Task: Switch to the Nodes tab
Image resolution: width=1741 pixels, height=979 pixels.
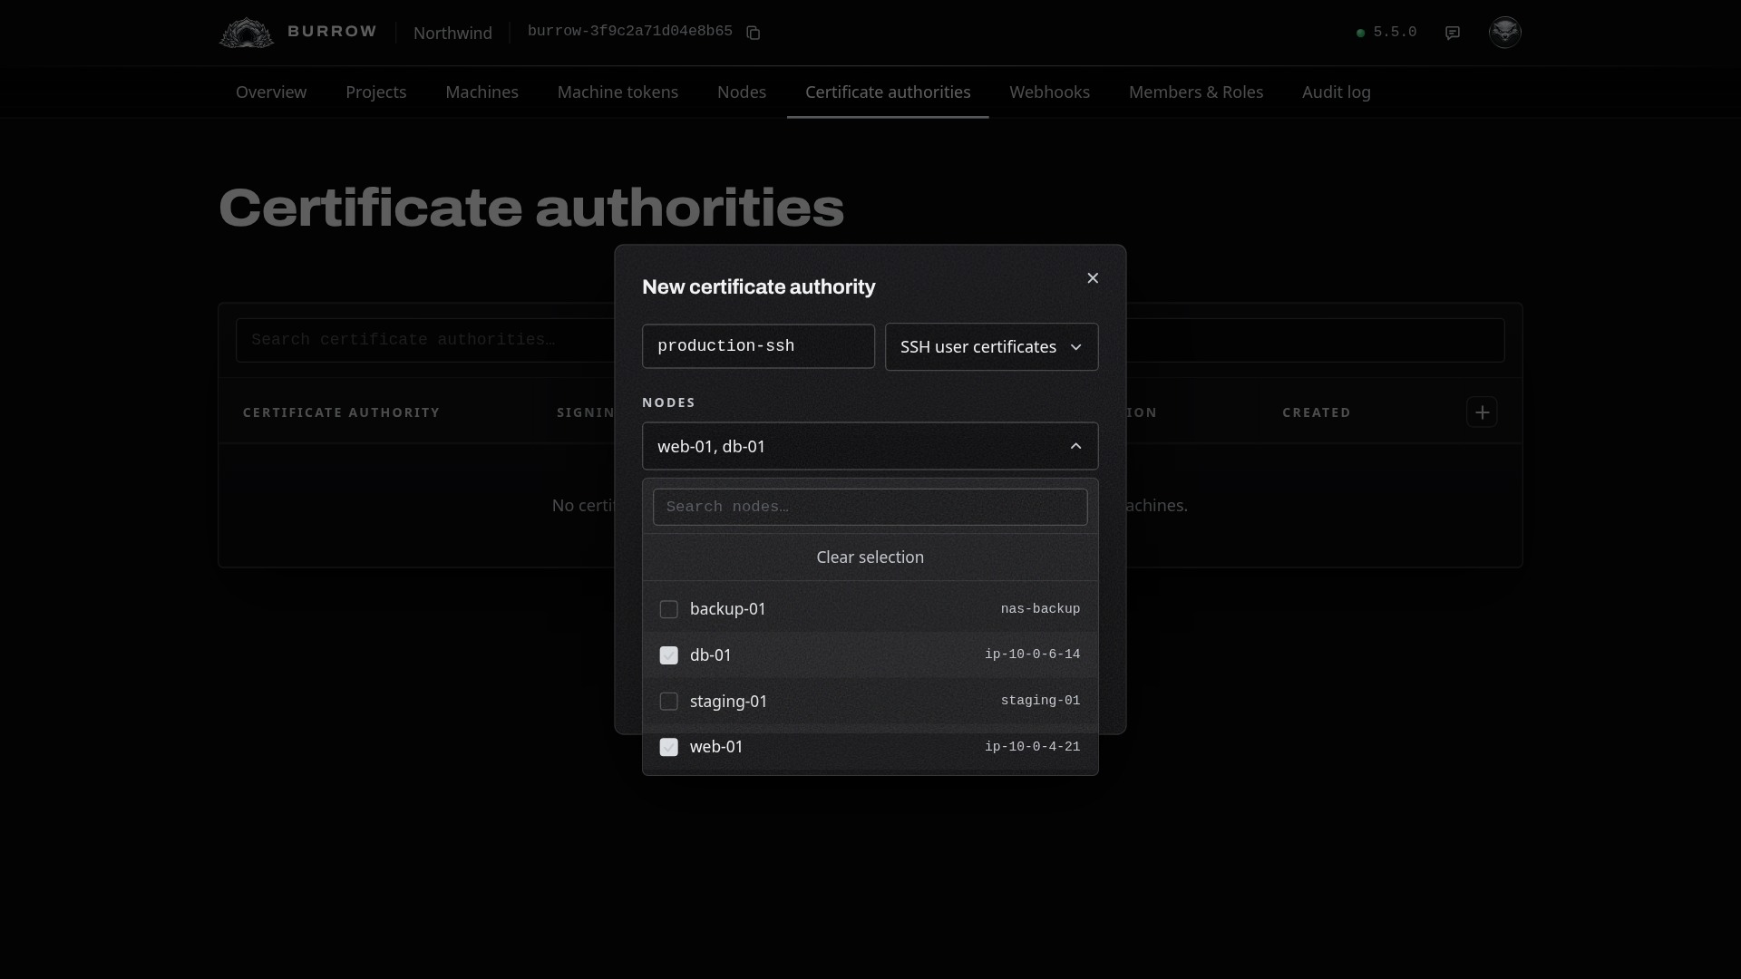Action: point(742,92)
